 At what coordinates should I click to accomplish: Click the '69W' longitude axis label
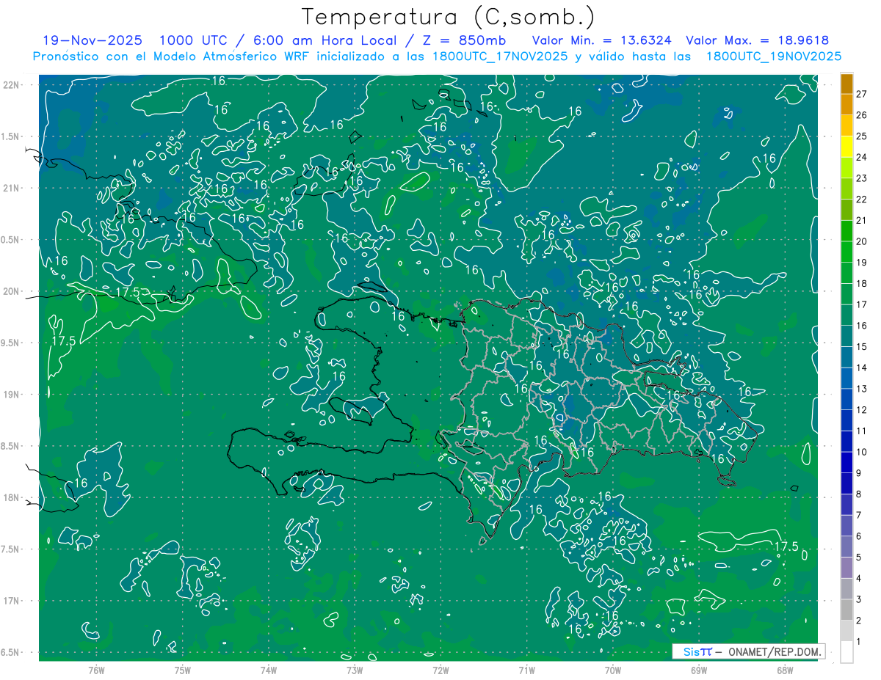[x=699, y=670]
